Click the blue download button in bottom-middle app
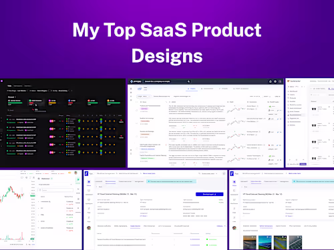This screenshot has height=250, width=334. point(209,194)
